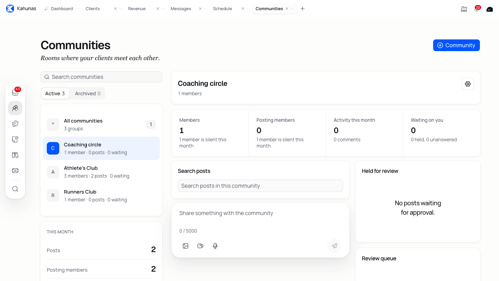499x281 pixels.
Task: Switch to the Revenue tab
Action: 137,9
